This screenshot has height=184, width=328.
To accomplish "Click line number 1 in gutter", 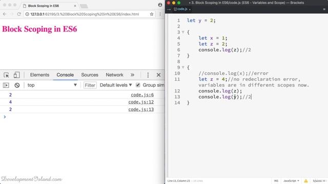I will 178,20.
